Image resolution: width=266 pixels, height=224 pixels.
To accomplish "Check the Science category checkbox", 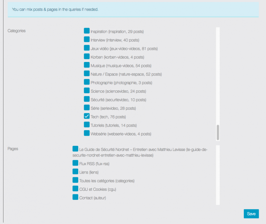I will pos(87,90).
